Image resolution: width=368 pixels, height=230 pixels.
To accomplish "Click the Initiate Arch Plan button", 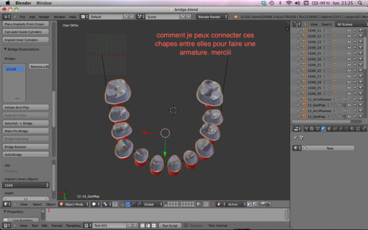I will click(26, 107).
